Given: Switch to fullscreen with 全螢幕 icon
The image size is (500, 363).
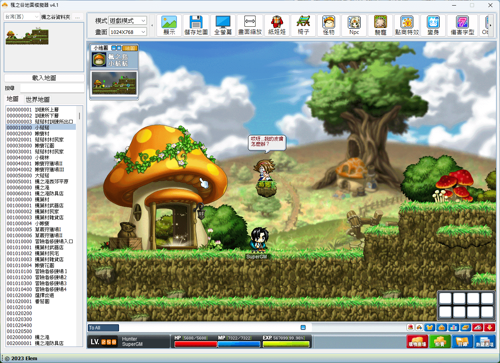Looking at the screenshot, I should coord(223,26).
